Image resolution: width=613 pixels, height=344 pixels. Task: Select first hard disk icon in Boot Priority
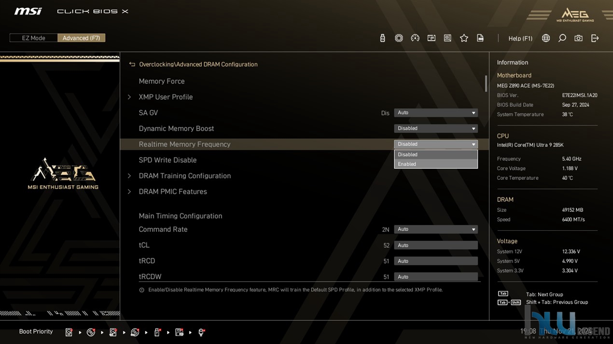(69, 332)
